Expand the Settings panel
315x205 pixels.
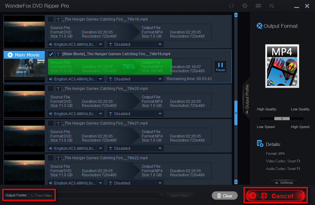284,182
